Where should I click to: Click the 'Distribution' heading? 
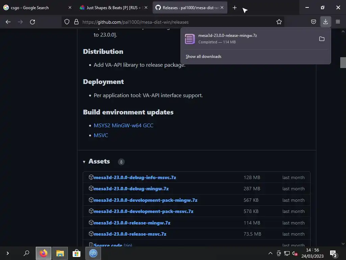(103, 51)
